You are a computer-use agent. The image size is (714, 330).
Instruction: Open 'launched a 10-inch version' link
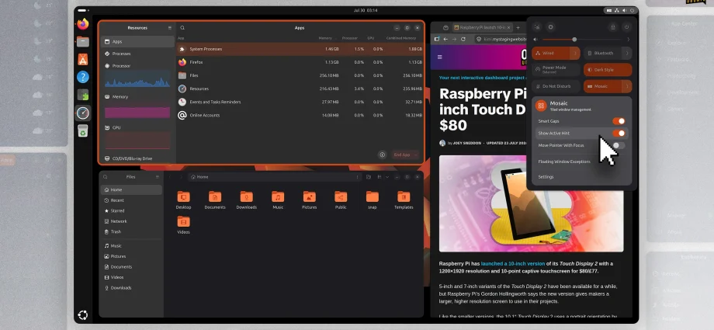513,263
